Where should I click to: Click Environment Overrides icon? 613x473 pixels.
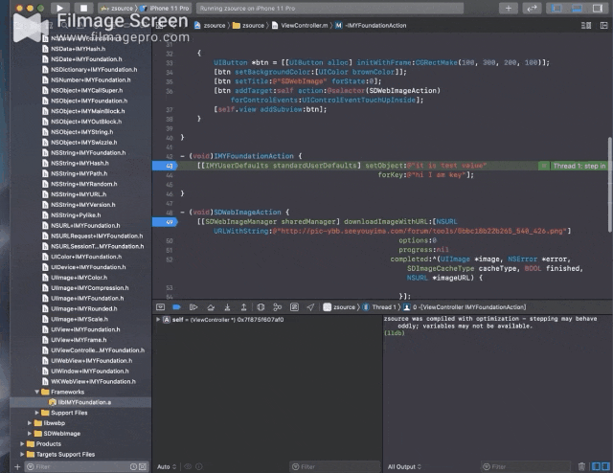294,306
